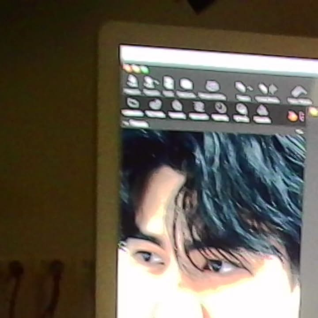This screenshot has width=318, height=318.
Task: Click the sixth icon in the second toolbar row
Action: coord(241,109)
